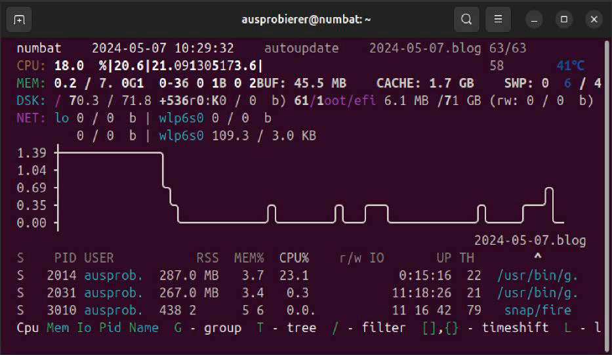Image resolution: width=612 pixels, height=355 pixels.
Task: Click the MEM: label
Action: pos(31,83)
